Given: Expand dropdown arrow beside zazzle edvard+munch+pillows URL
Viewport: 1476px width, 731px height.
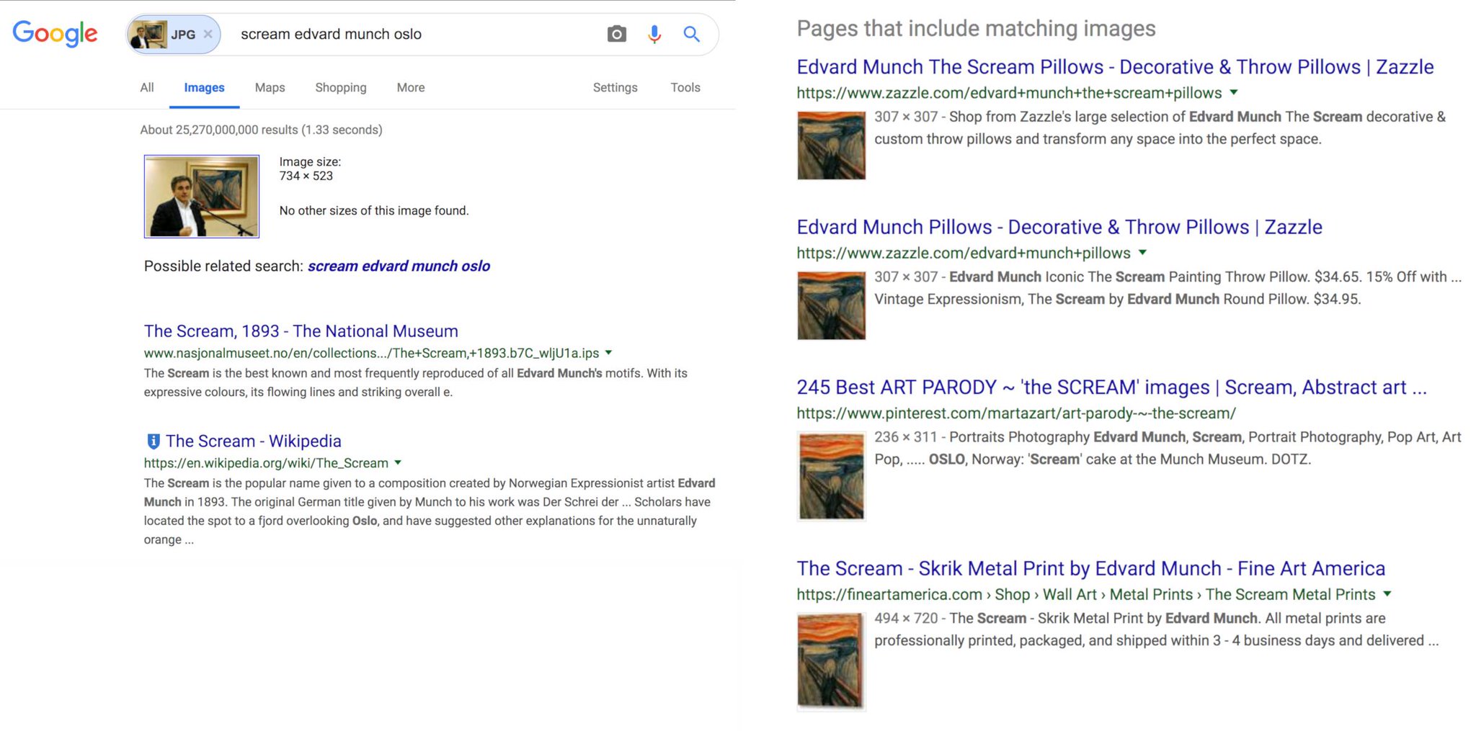Looking at the screenshot, I should pyautogui.click(x=1142, y=253).
